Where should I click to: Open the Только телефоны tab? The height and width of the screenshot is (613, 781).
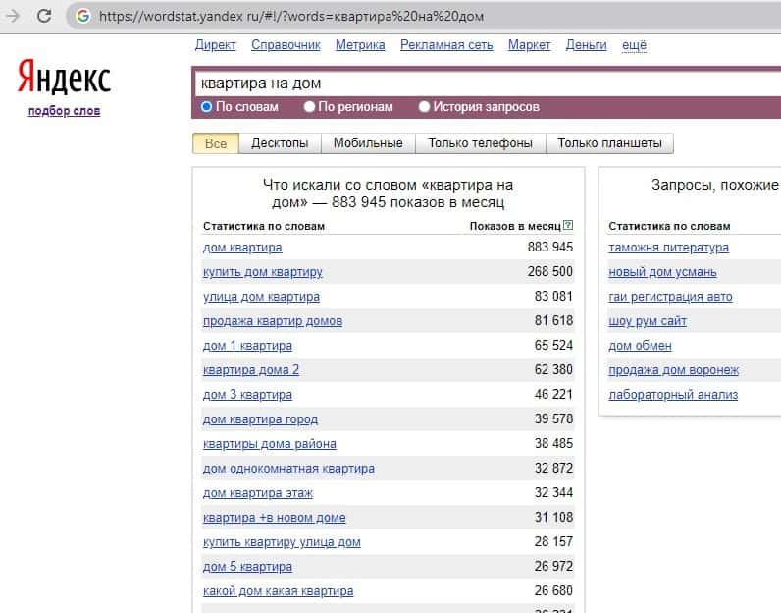click(x=480, y=143)
